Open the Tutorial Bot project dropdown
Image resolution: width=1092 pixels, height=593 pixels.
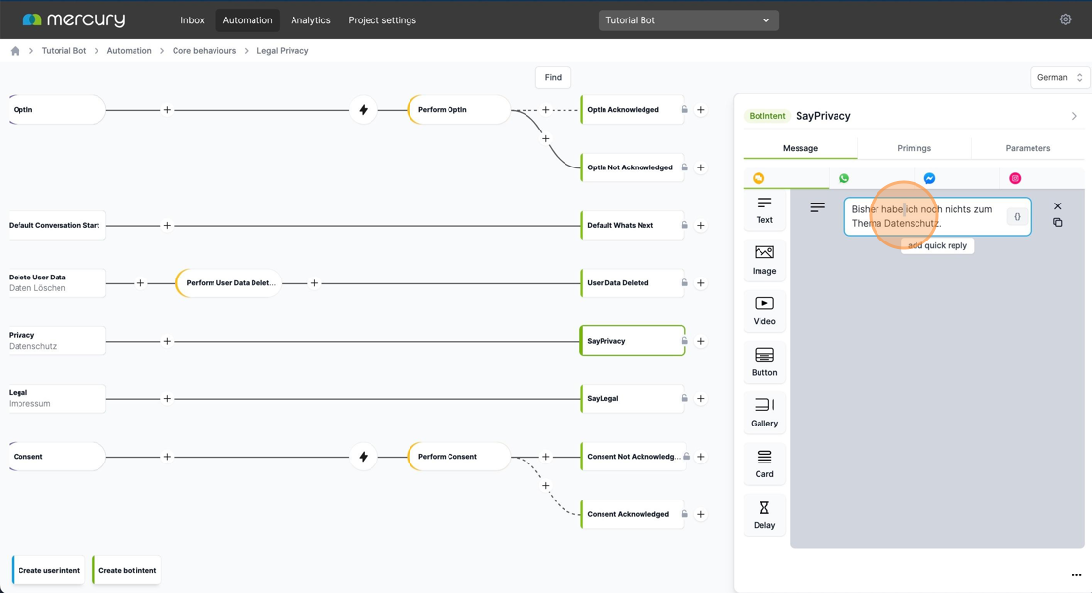(688, 20)
